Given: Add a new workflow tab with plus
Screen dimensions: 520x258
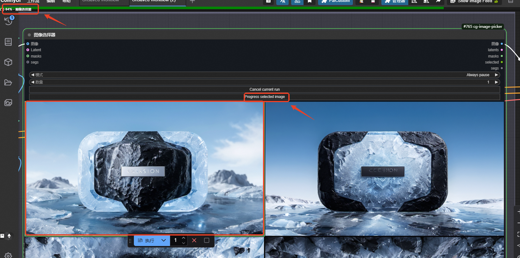Looking at the screenshot, I should [x=192, y=2].
